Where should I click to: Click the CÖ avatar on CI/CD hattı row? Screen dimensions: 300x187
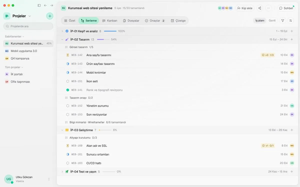(292, 163)
